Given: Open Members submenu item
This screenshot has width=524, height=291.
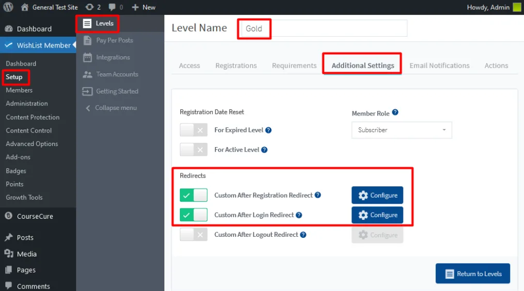Looking at the screenshot, I should tap(19, 90).
